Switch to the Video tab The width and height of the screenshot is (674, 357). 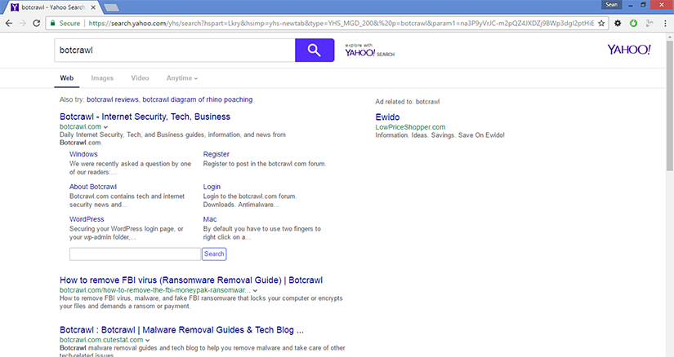(140, 78)
